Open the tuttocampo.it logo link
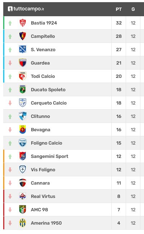The height and width of the screenshot is (234, 144). [26, 9]
